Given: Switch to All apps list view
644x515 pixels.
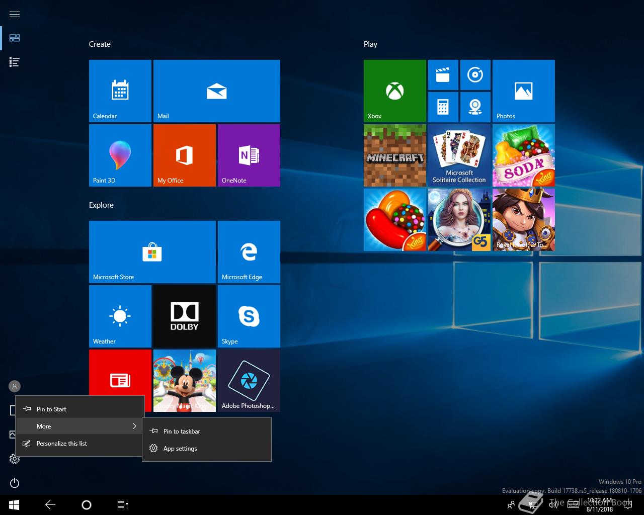Looking at the screenshot, I should [15, 62].
